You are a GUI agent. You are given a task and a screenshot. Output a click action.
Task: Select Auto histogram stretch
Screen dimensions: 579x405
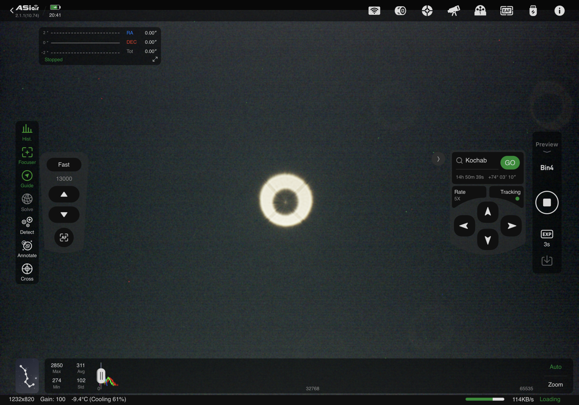point(555,367)
